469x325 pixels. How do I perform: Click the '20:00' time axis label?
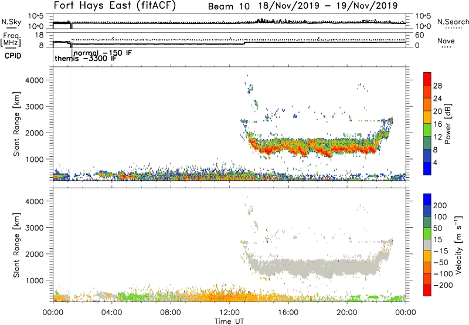click(347, 313)
